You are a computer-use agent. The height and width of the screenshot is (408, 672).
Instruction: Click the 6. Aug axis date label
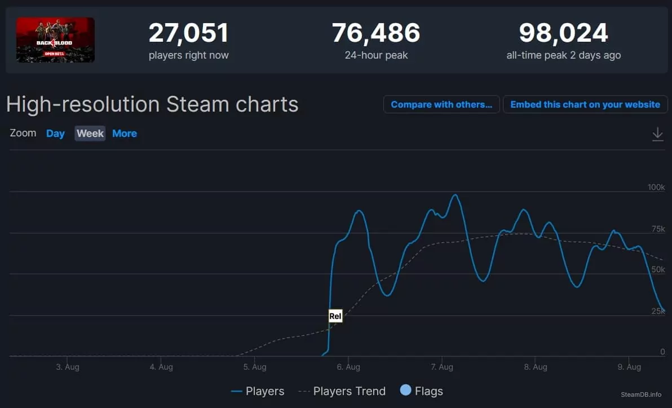[348, 367]
